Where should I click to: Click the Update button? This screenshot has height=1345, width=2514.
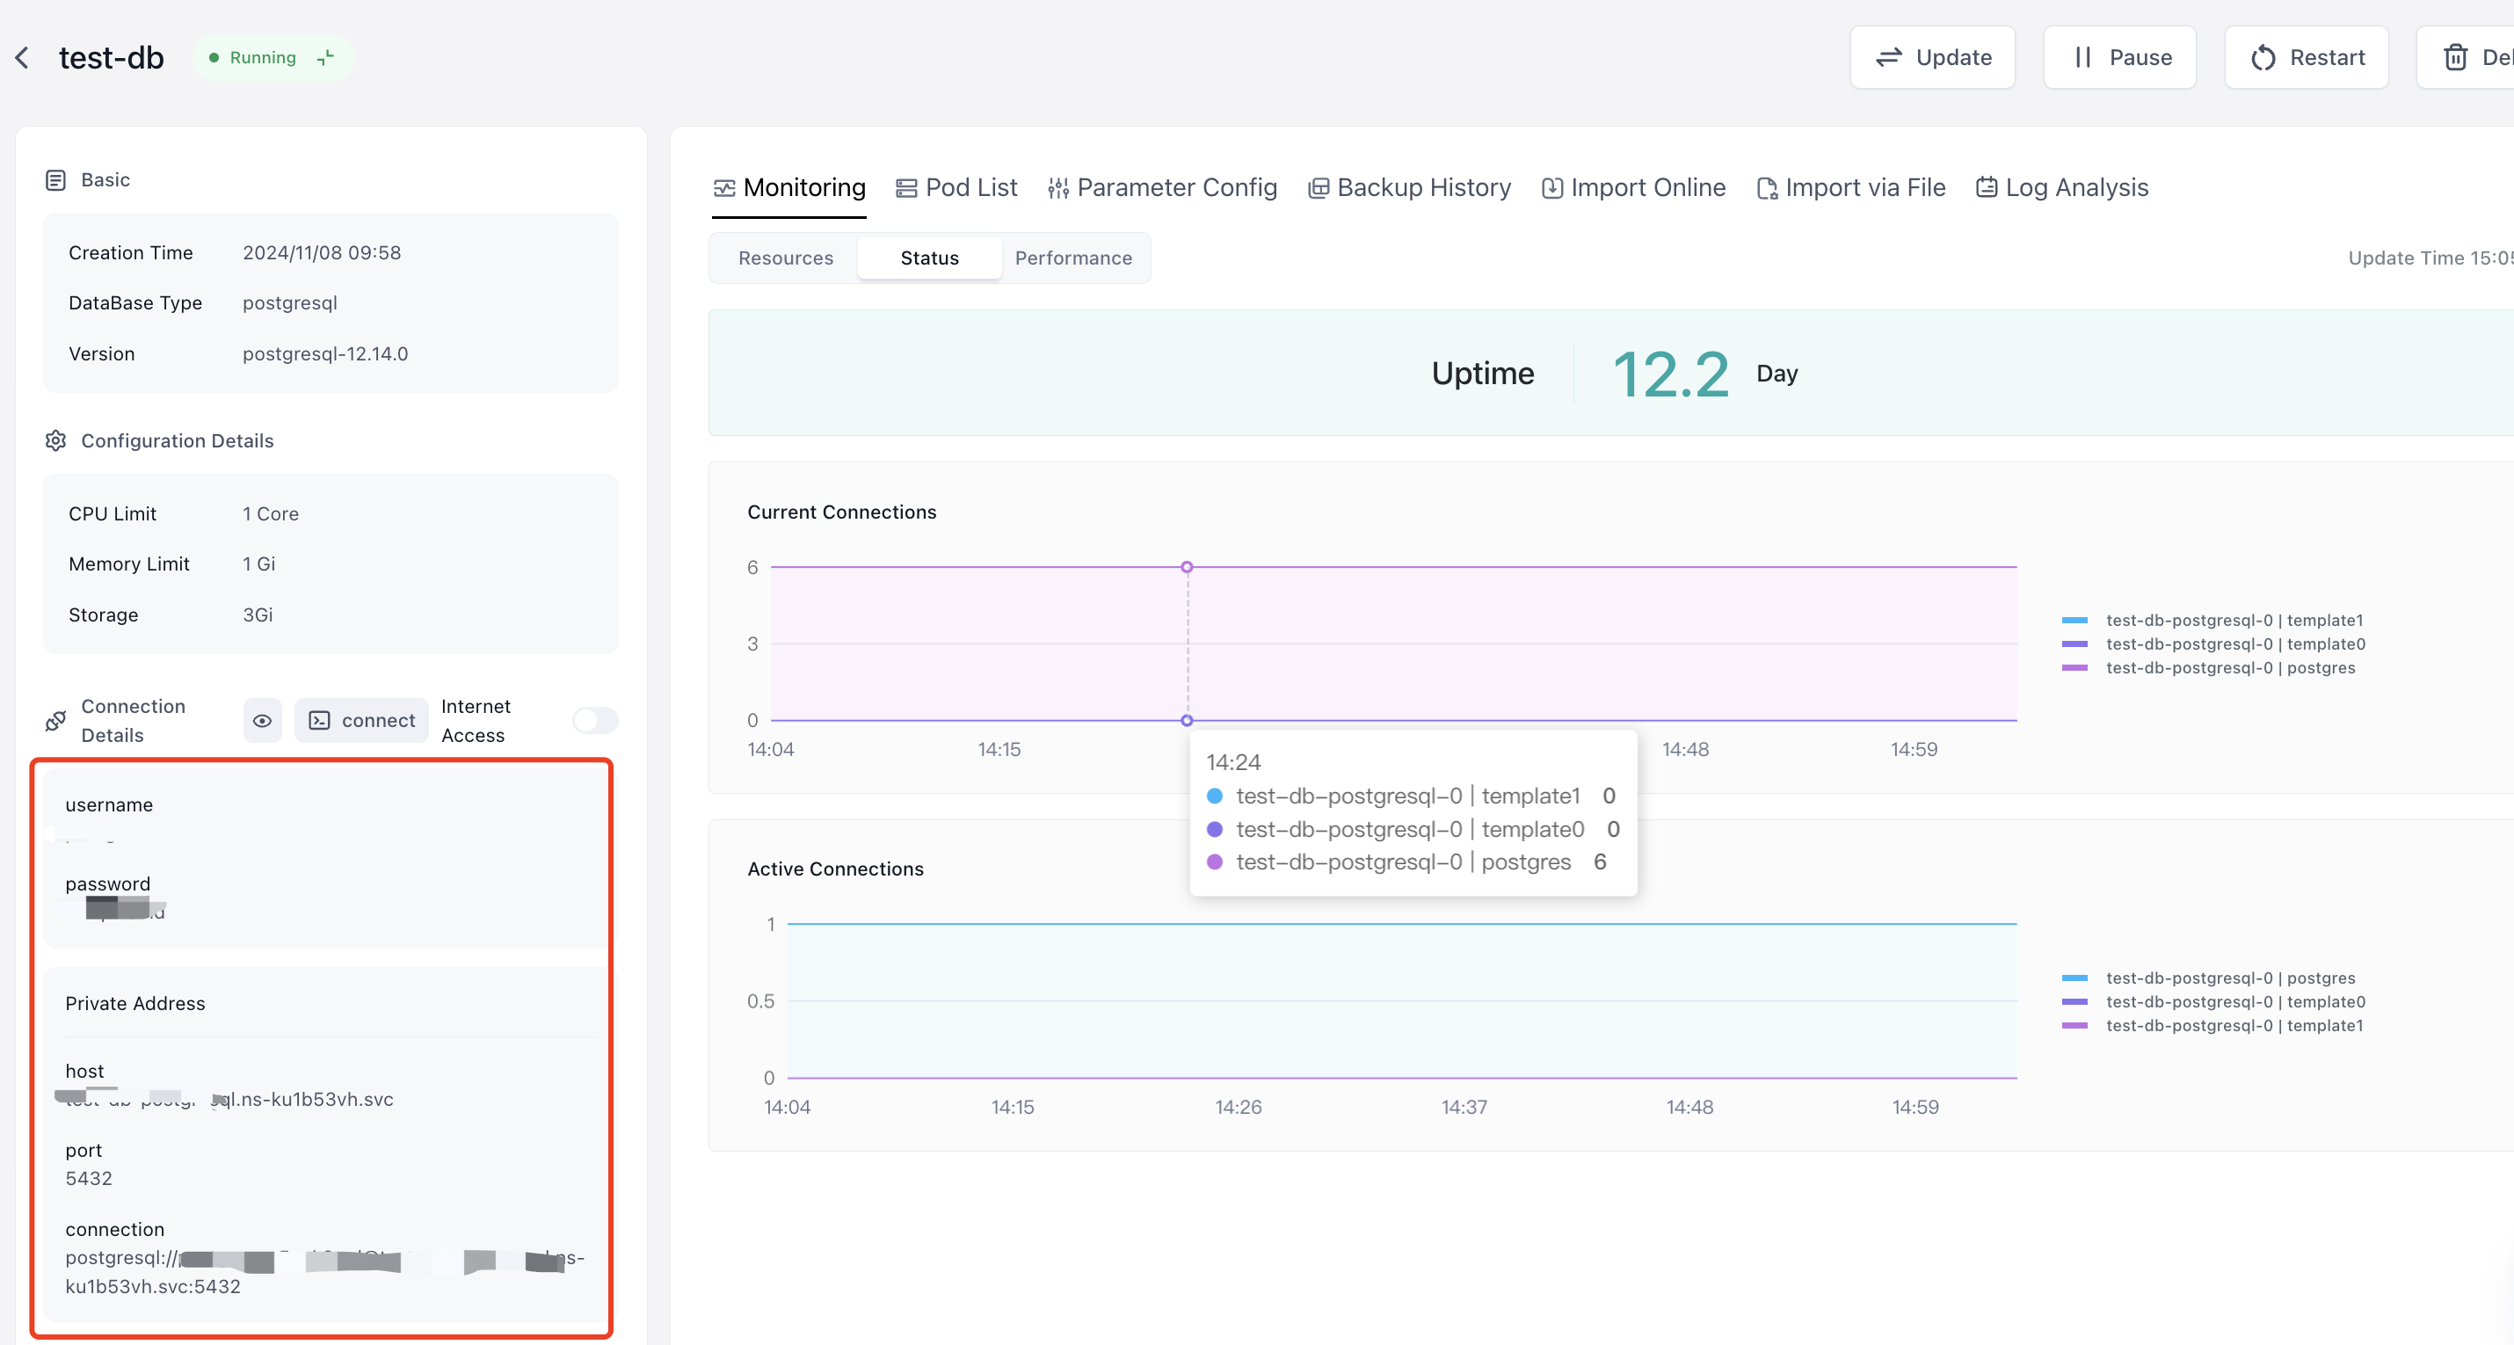click(x=1931, y=58)
